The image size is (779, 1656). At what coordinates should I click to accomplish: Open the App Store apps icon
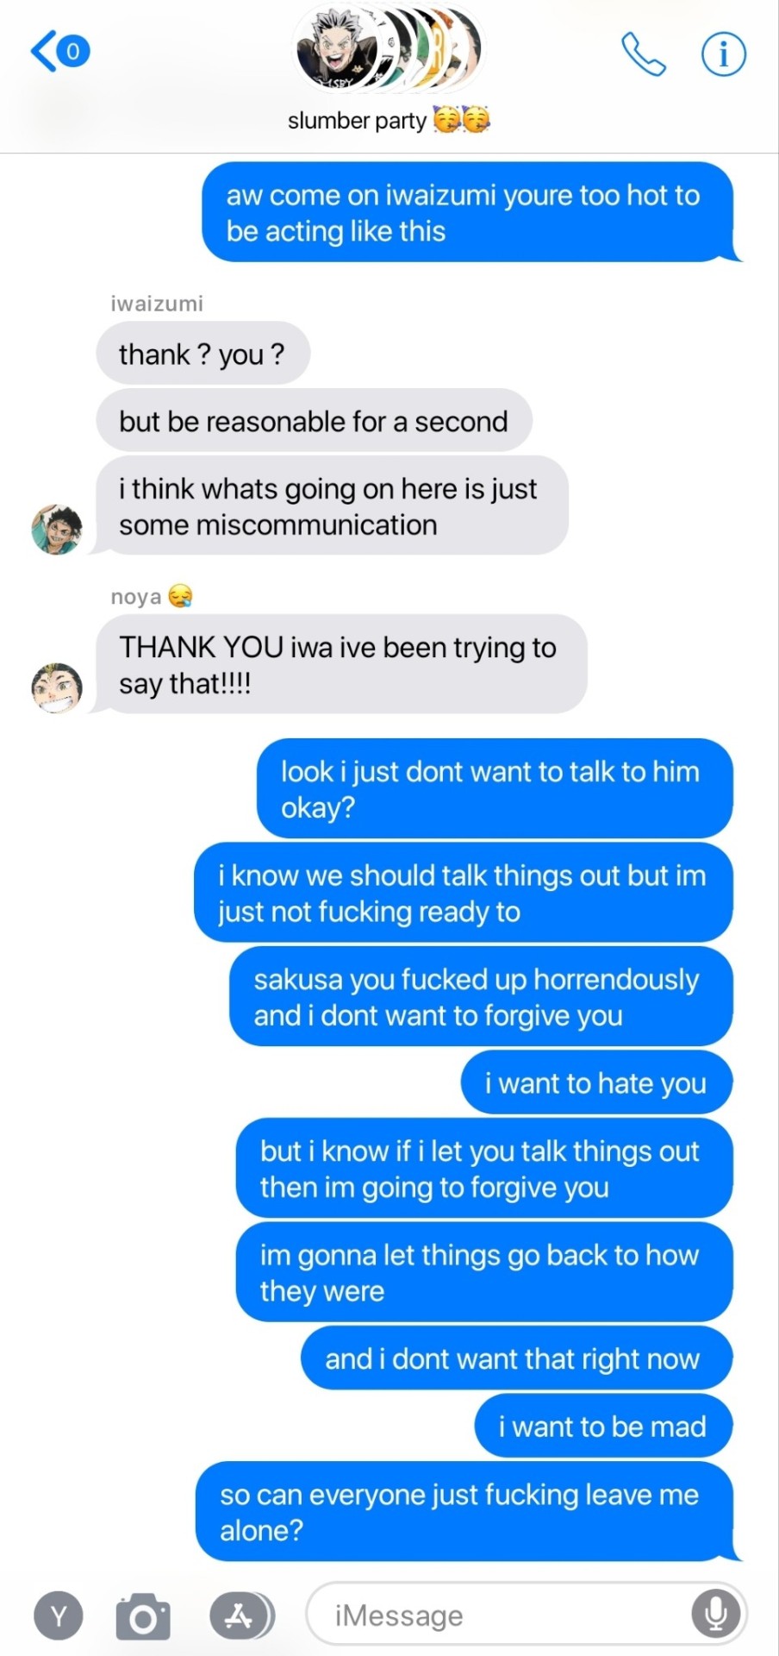click(240, 1615)
